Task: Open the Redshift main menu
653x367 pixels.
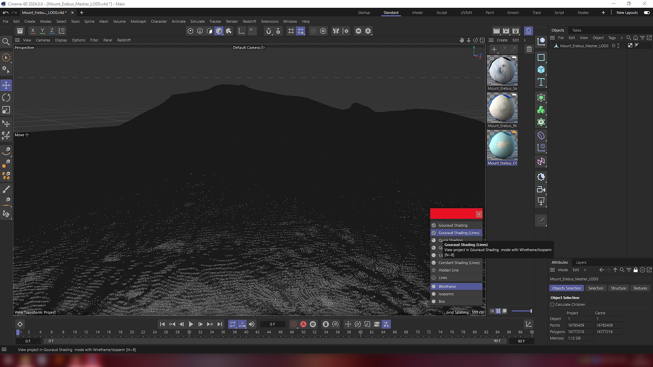Action: 249,21
